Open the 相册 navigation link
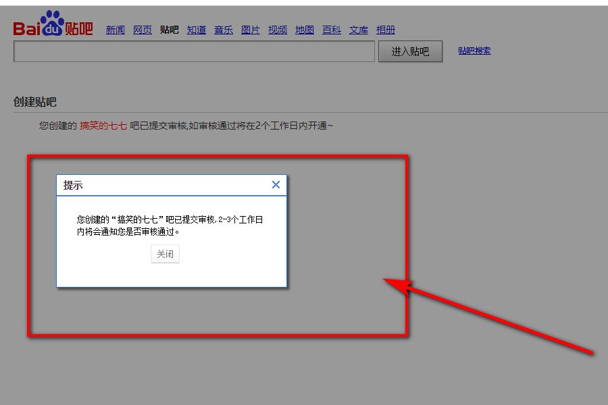 pyautogui.click(x=385, y=30)
